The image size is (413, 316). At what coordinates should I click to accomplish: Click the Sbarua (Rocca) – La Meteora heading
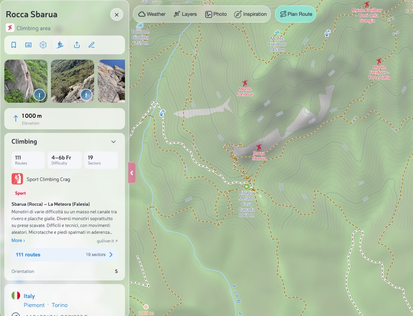(50, 204)
